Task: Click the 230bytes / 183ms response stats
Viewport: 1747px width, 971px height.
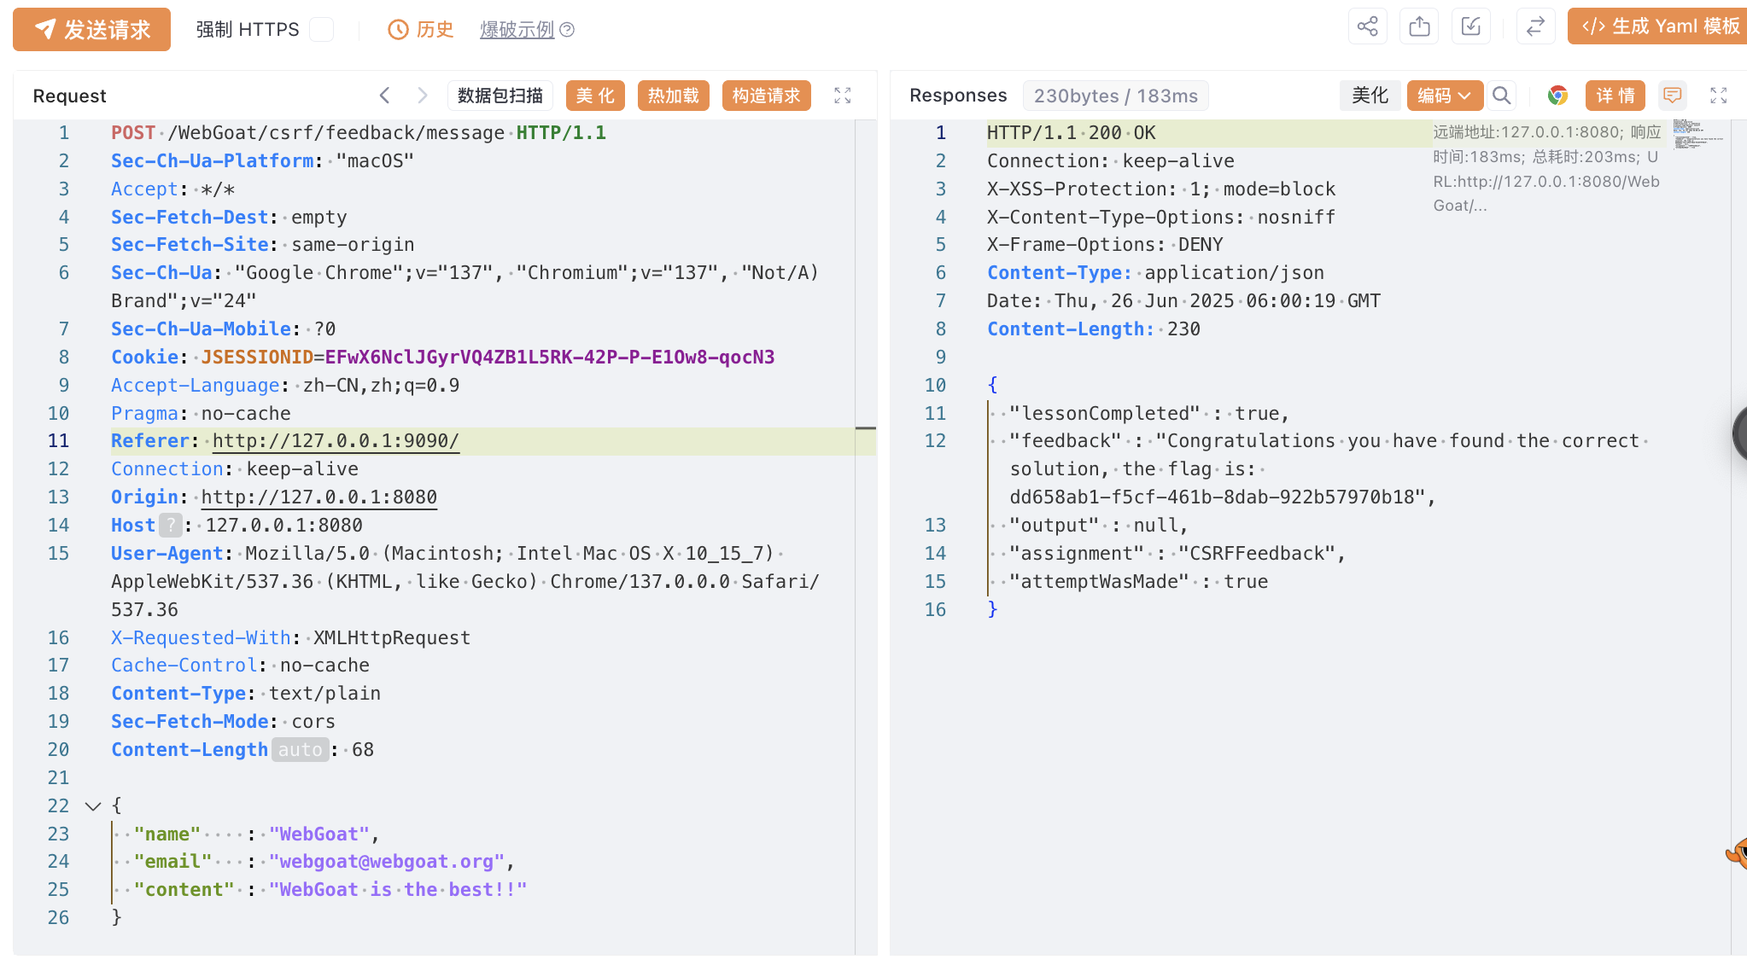Action: click(x=1116, y=96)
